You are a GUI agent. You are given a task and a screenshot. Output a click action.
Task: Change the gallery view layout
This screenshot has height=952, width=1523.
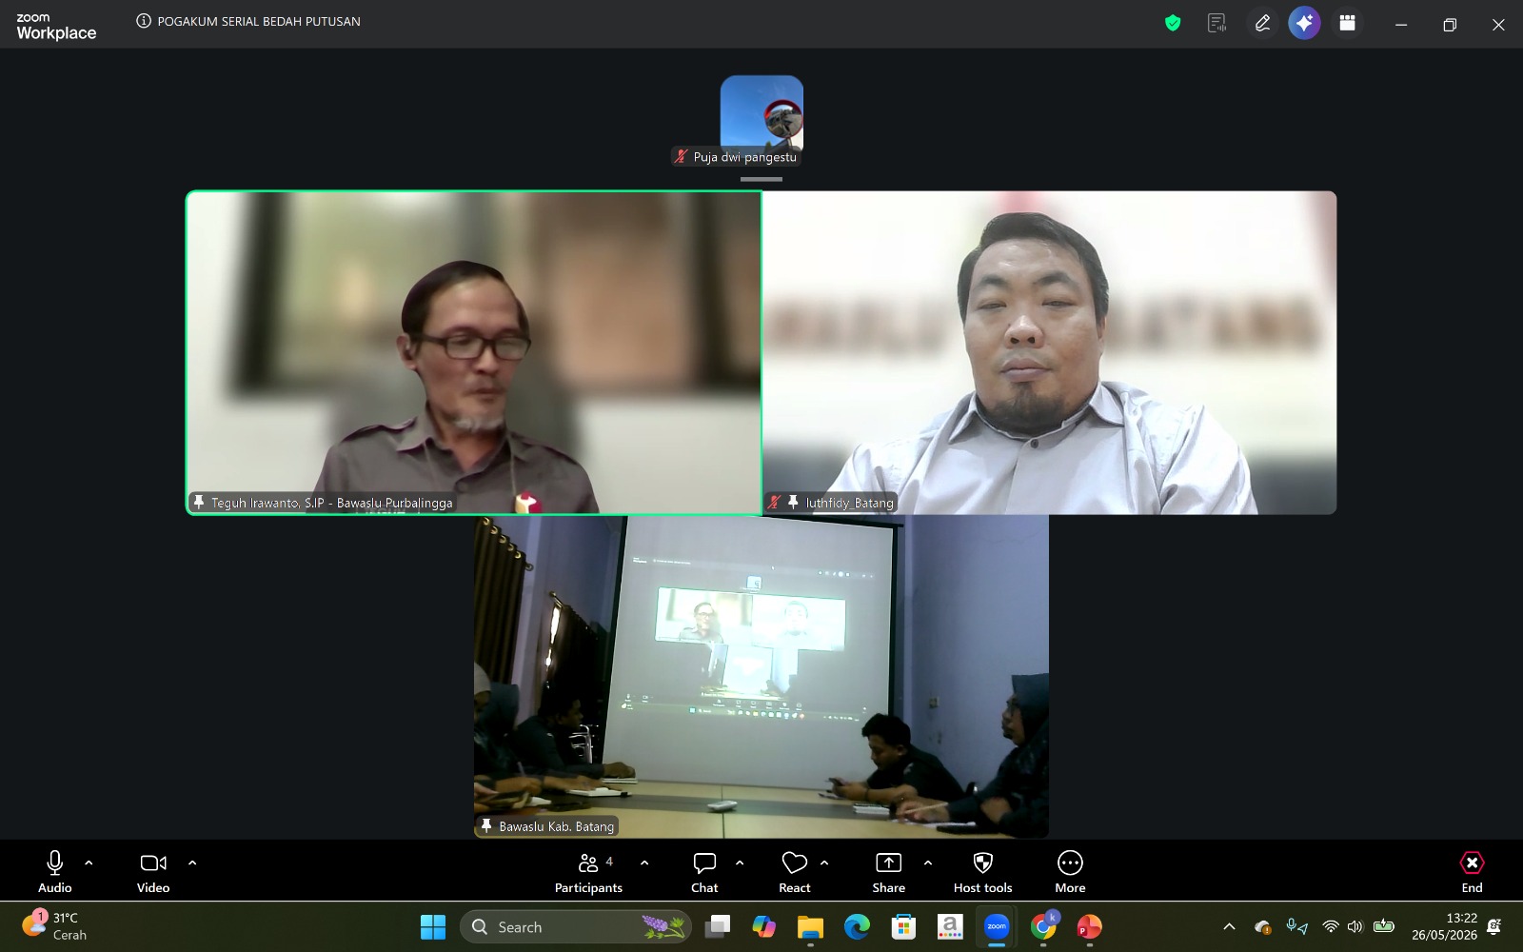point(1347,23)
